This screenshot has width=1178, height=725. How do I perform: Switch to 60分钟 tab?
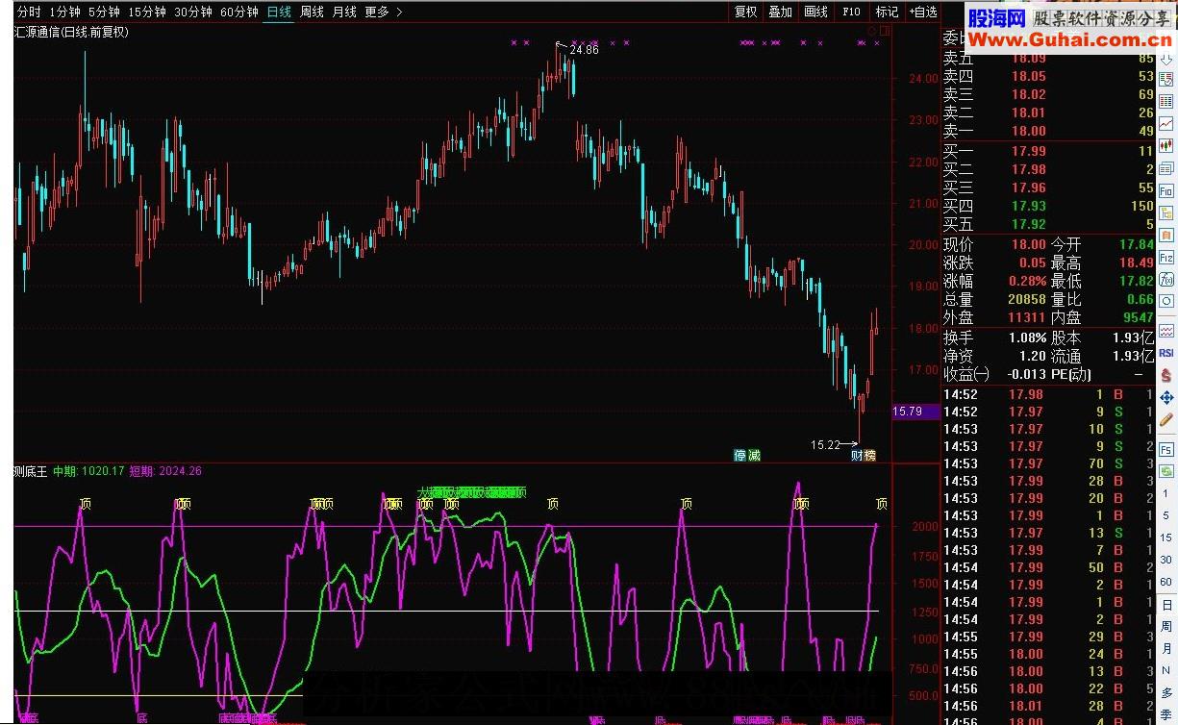tap(239, 12)
